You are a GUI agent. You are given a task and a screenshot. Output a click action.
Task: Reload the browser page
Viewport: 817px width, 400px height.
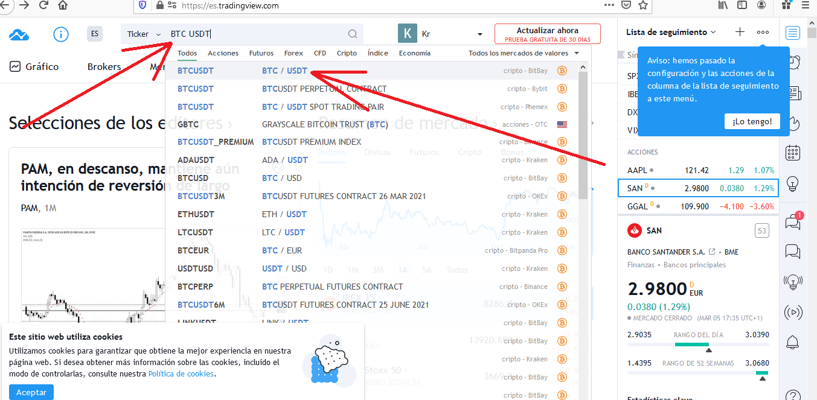(x=43, y=5)
